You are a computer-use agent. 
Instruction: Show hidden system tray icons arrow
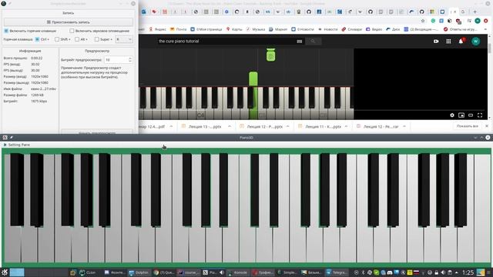[x=457, y=272]
